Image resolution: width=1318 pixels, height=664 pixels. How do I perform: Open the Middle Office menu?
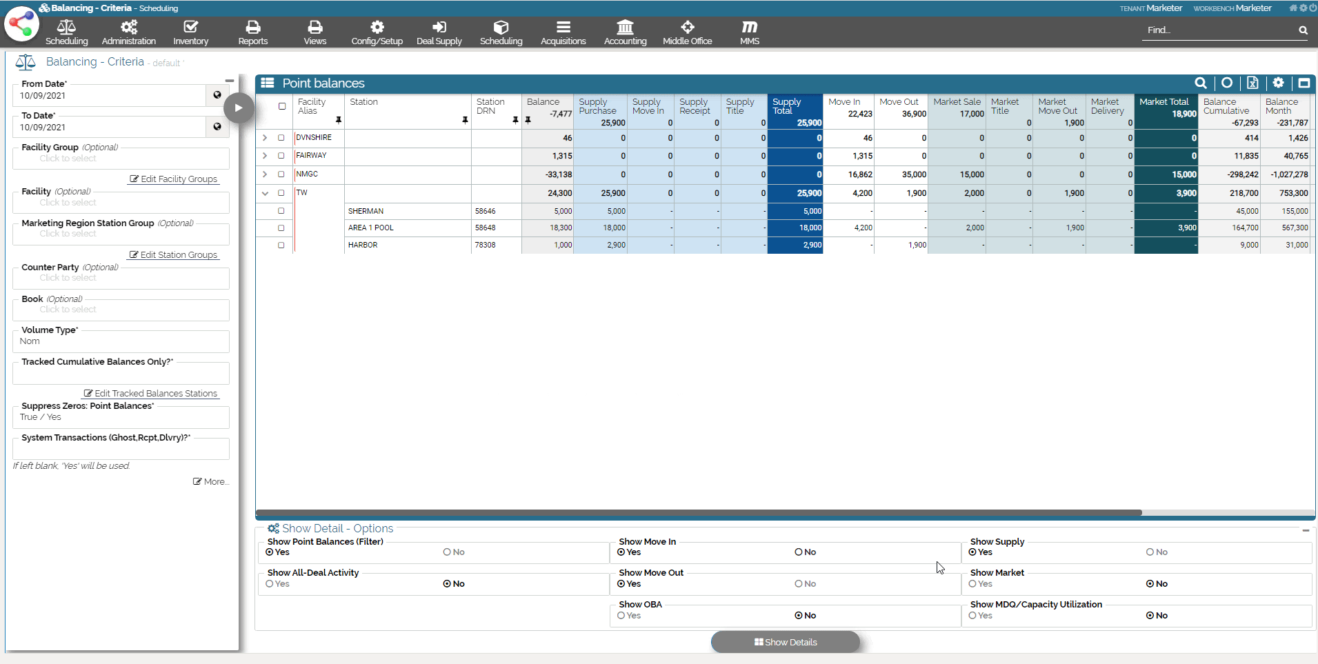coord(687,32)
